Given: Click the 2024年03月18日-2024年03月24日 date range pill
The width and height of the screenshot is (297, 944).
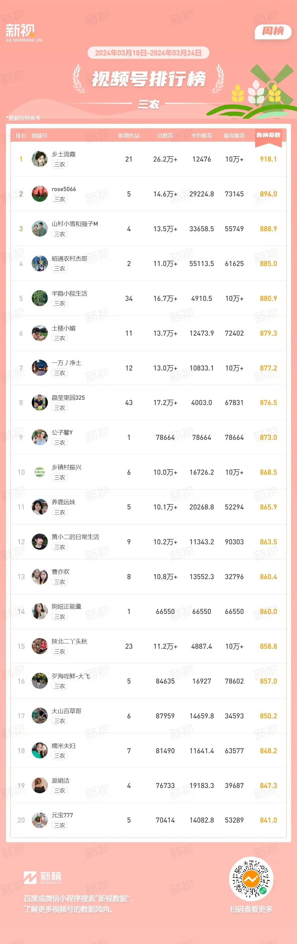Looking at the screenshot, I should [x=148, y=53].
